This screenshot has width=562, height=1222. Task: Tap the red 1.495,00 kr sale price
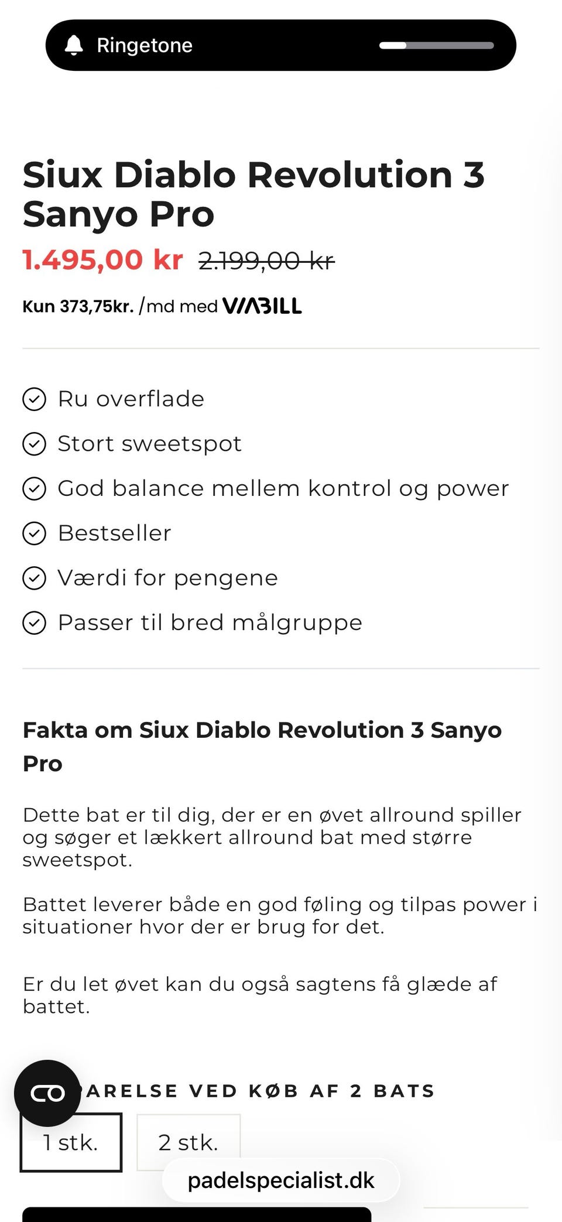coord(102,259)
